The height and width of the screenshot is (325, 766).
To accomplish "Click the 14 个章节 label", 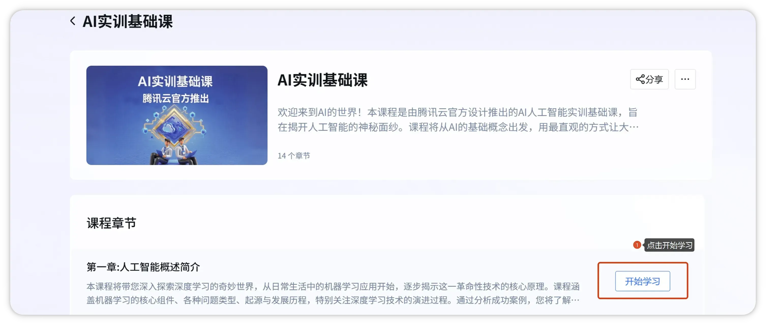I will 293,156.
